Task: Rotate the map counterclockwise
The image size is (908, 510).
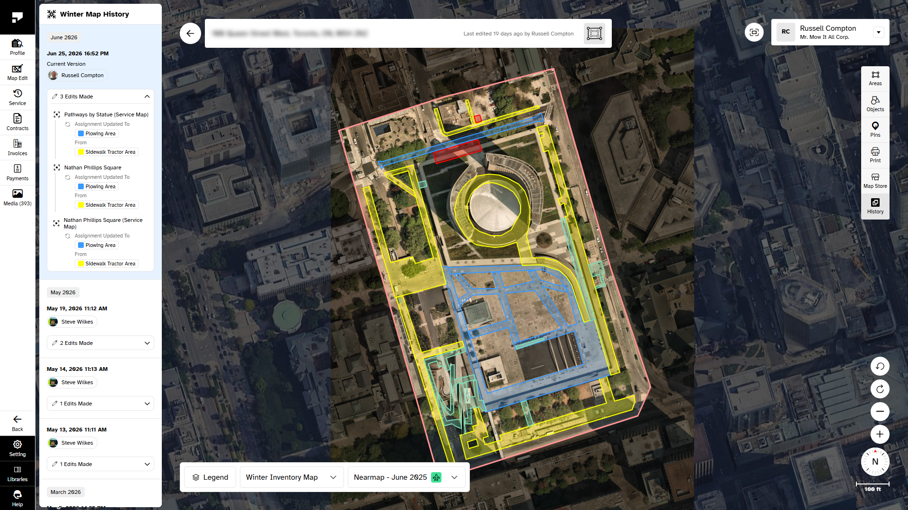Action: tap(880, 366)
